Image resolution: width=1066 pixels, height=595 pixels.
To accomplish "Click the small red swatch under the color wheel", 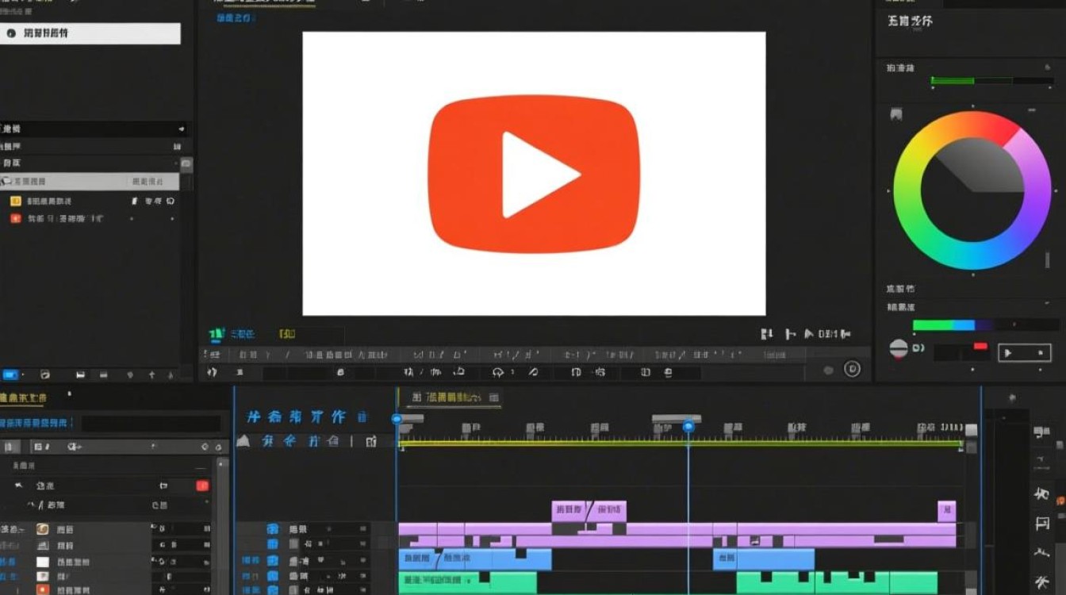I will (x=980, y=347).
